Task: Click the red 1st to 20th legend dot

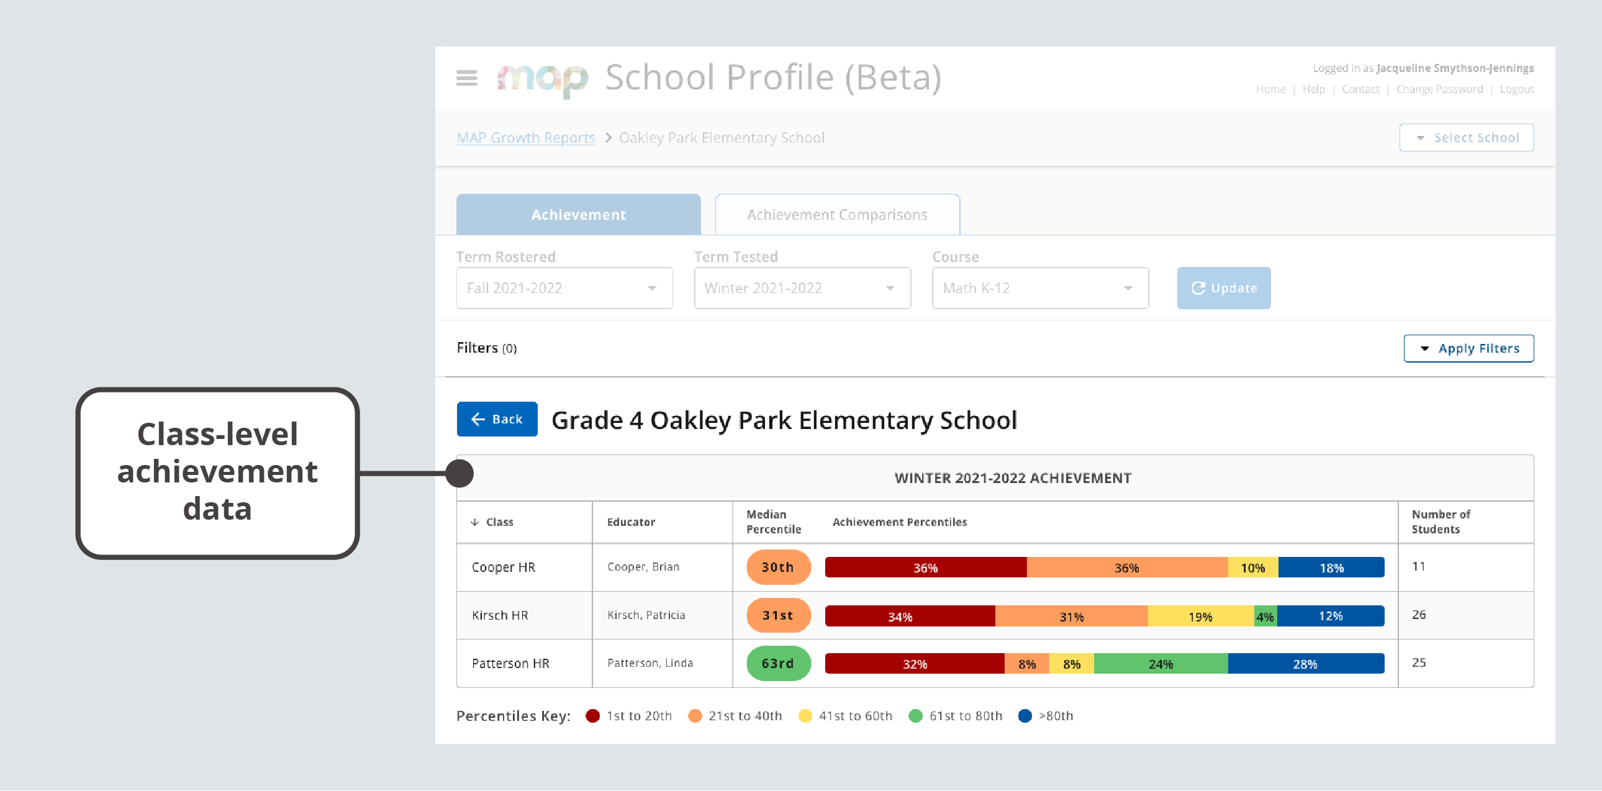Action: pos(592,716)
